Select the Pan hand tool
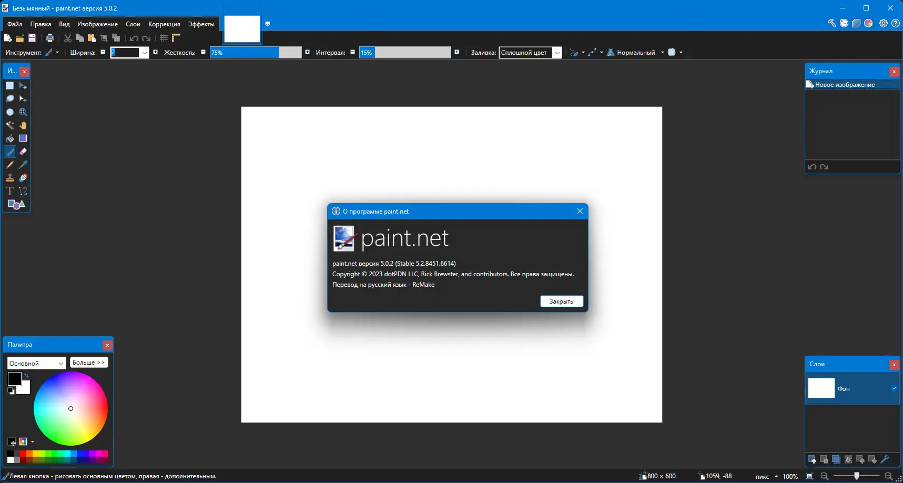Image resolution: width=903 pixels, height=483 pixels. pyautogui.click(x=23, y=125)
